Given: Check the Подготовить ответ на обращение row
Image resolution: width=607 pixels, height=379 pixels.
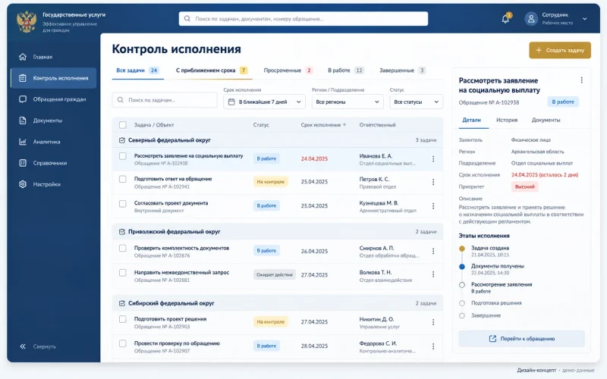Looking at the screenshot, I should (123, 180).
